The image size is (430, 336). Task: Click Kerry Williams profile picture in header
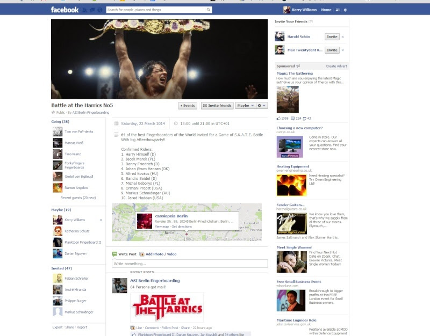(286, 10)
